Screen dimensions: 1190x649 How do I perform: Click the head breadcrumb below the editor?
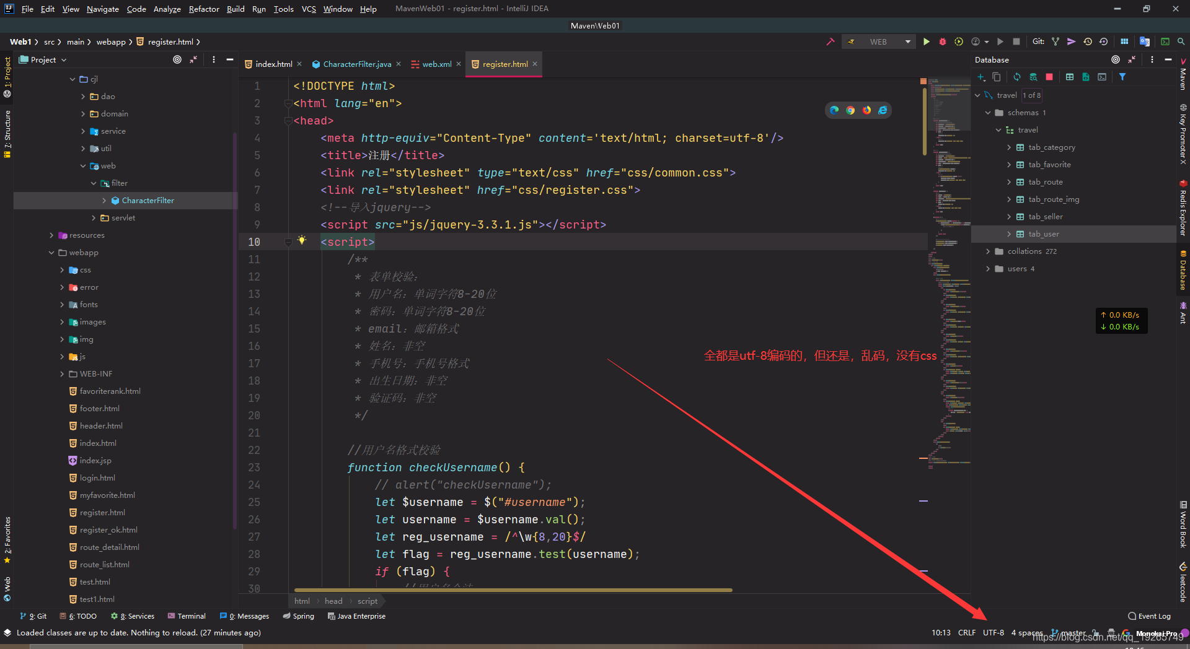pyautogui.click(x=333, y=601)
